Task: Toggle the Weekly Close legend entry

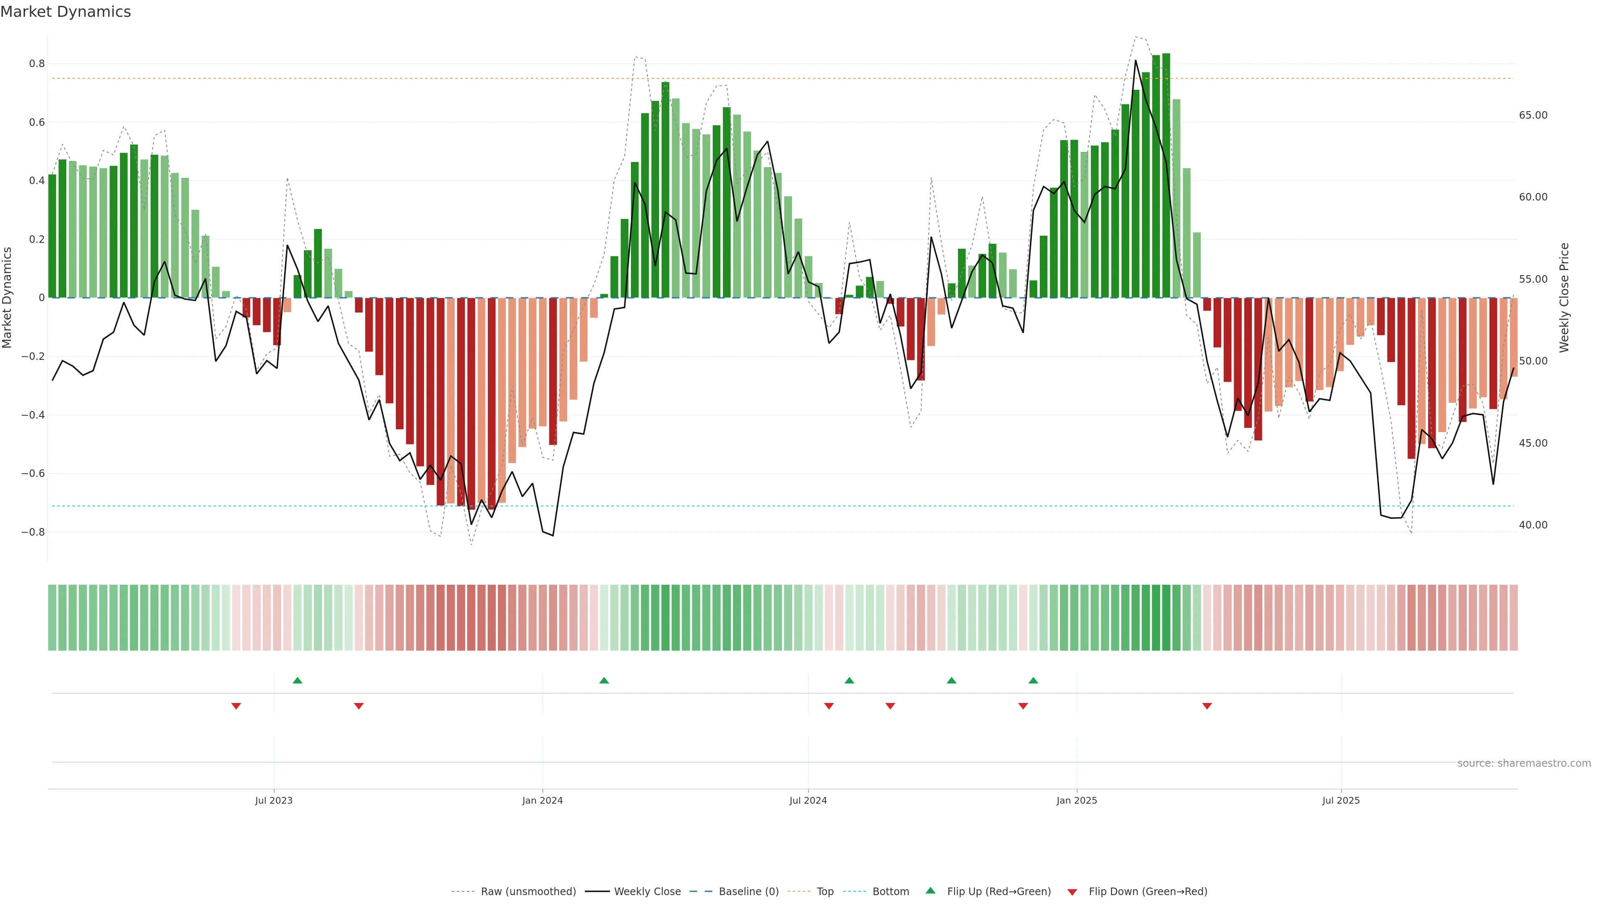Action: pyautogui.click(x=647, y=892)
